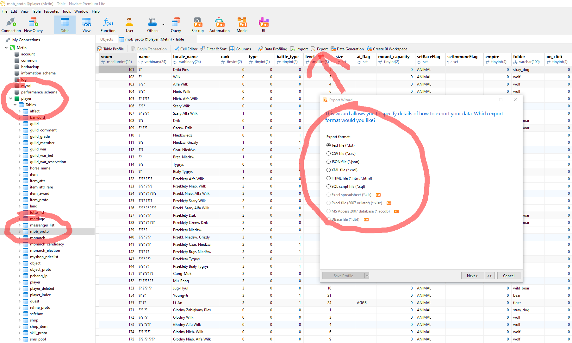Screen dimensions: 572x343
Task: Select JSON file (*.json) export format
Action: [x=343, y=162]
